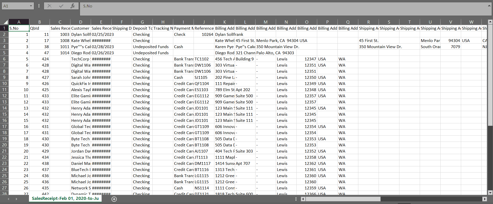Viewport: 493px width, 204px height.
Task: Click shipping zip cell 7079
Action: [451, 47]
